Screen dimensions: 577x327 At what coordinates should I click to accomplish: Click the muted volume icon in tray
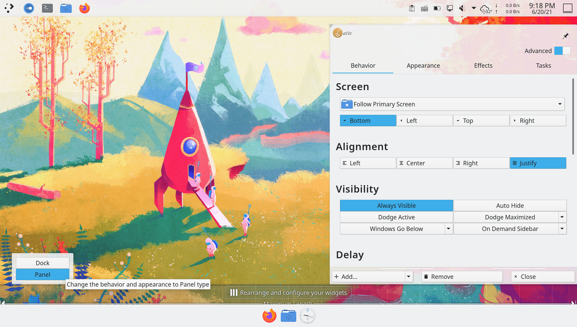point(462,8)
